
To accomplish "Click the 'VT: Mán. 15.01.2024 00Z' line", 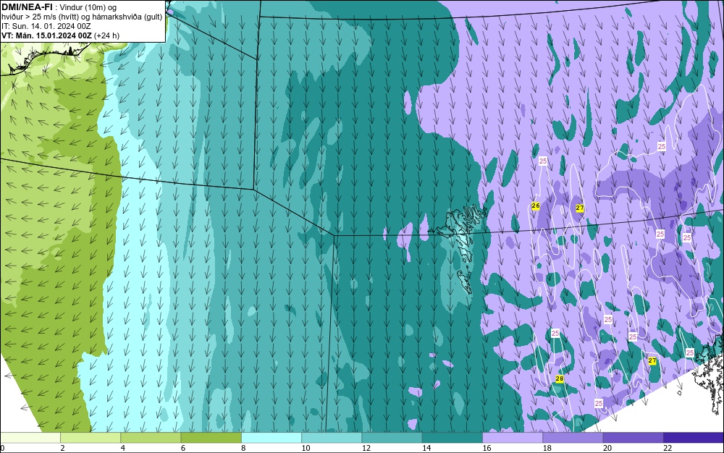I will (x=46, y=35).
